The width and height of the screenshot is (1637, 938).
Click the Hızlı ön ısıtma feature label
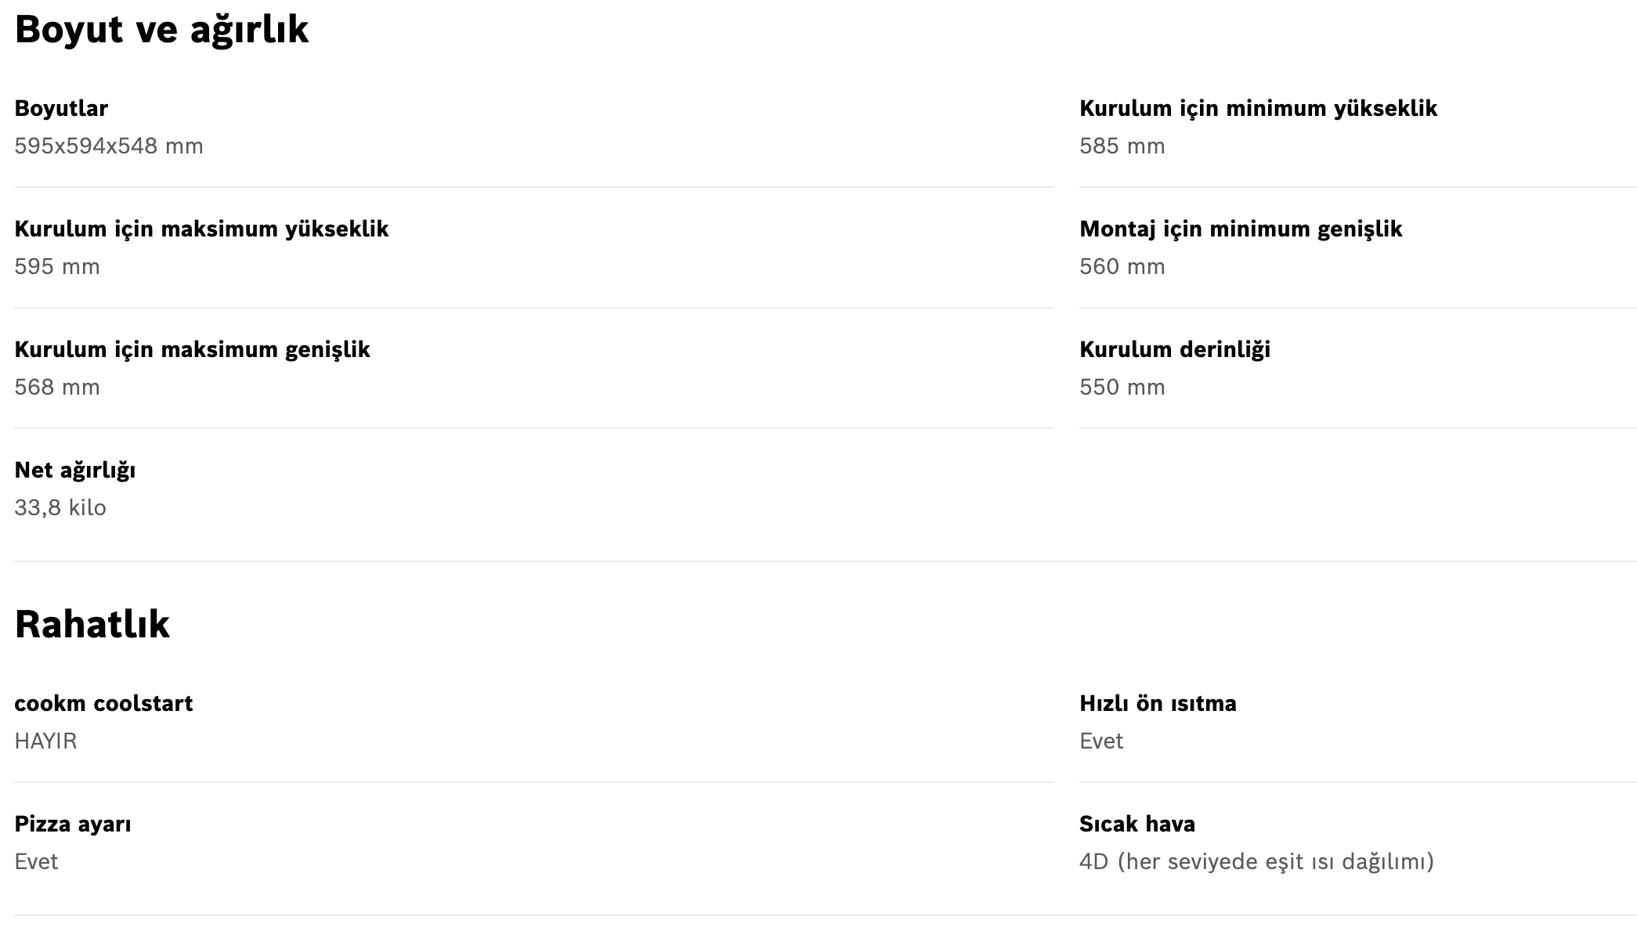tap(1158, 703)
